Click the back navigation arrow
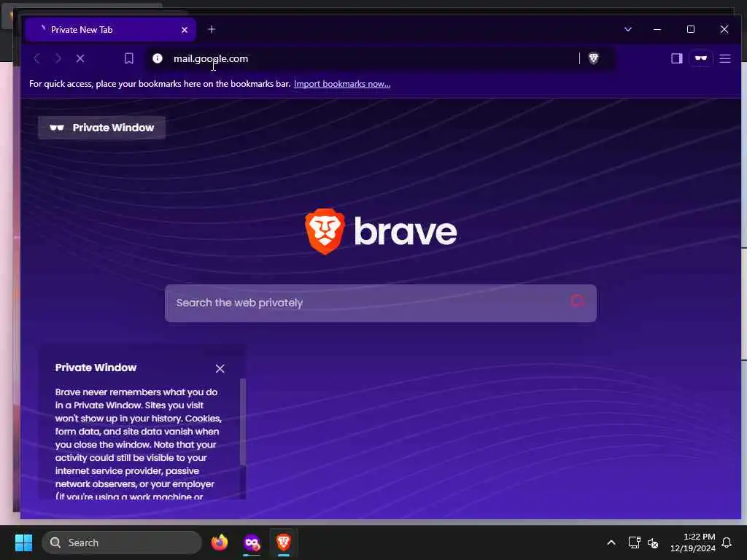This screenshot has width=747, height=560. point(36,58)
